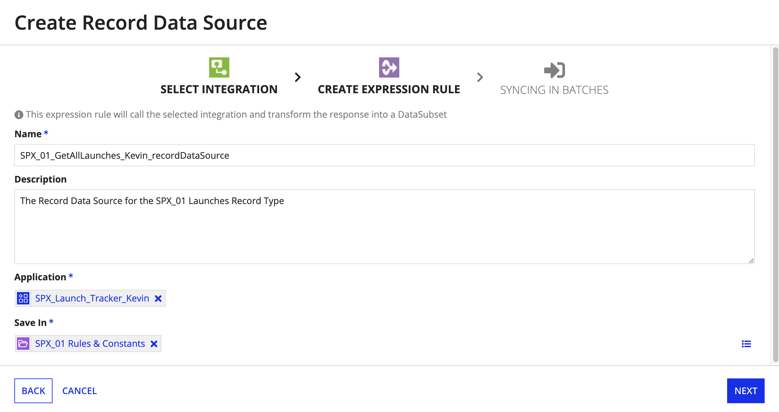Click the green Select Integration step icon
The width and height of the screenshot is (779, 412).
click(x=219, y=67)
